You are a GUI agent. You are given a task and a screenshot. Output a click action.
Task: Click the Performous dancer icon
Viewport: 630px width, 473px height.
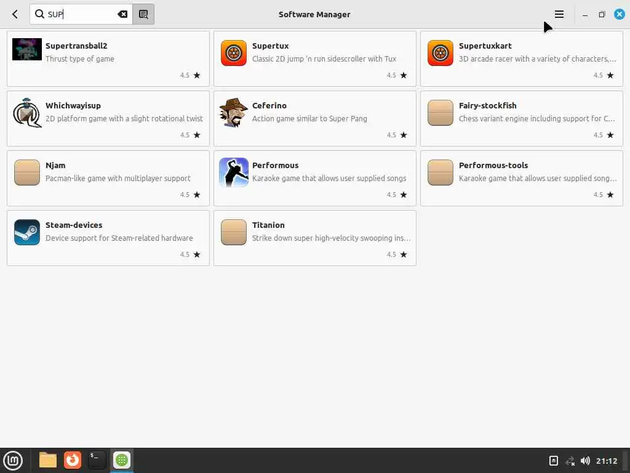pyautogui.click(x=234, y=172)
